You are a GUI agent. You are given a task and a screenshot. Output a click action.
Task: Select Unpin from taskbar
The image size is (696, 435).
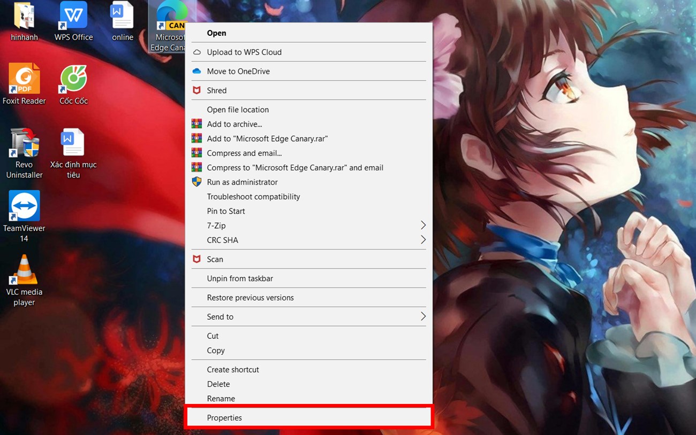[x=308, y=278]
